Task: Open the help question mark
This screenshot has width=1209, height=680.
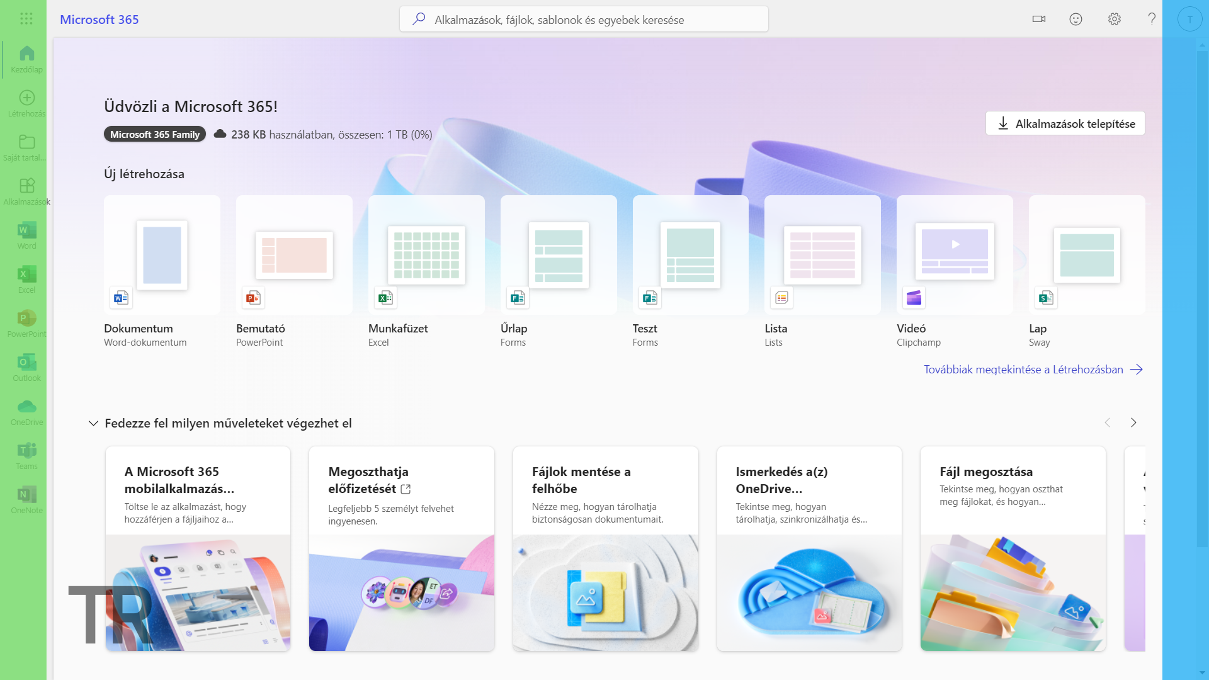Action: (x=1152, y=19)
